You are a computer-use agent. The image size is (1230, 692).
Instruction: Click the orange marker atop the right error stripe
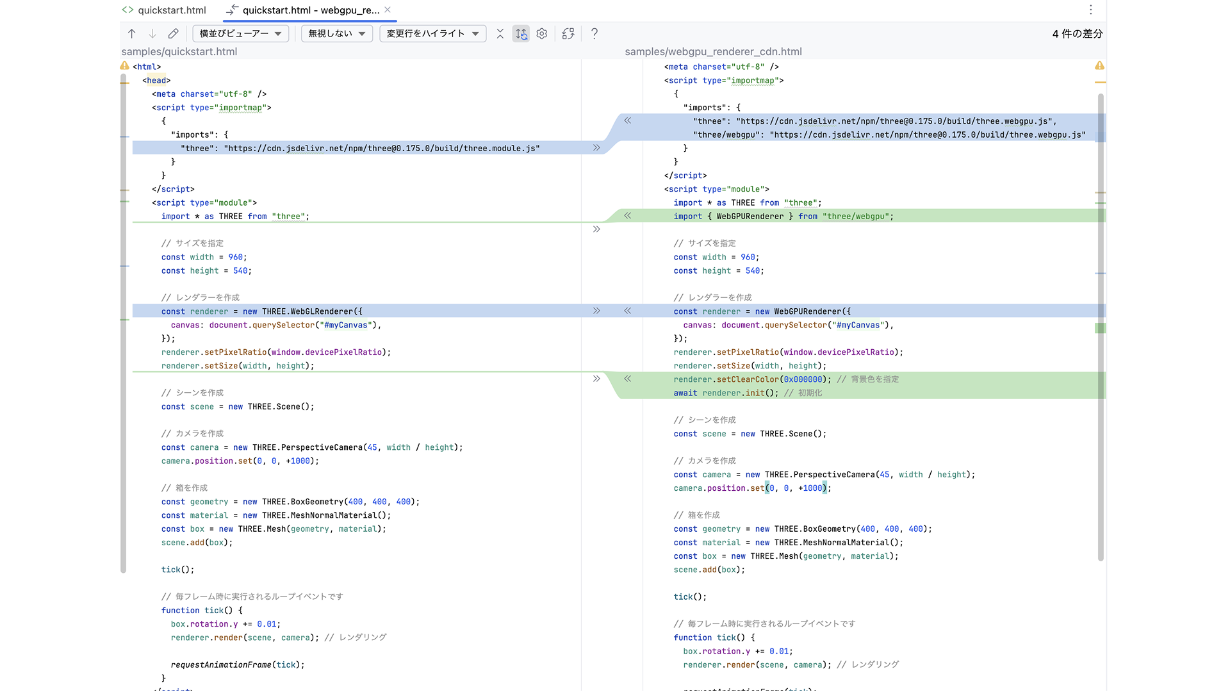1101,83
